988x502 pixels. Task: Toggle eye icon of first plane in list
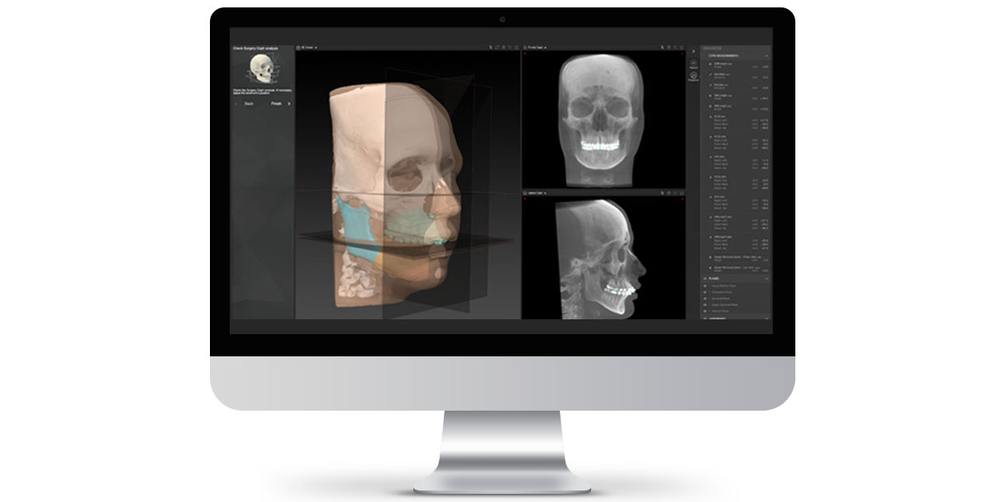[706, 286]
